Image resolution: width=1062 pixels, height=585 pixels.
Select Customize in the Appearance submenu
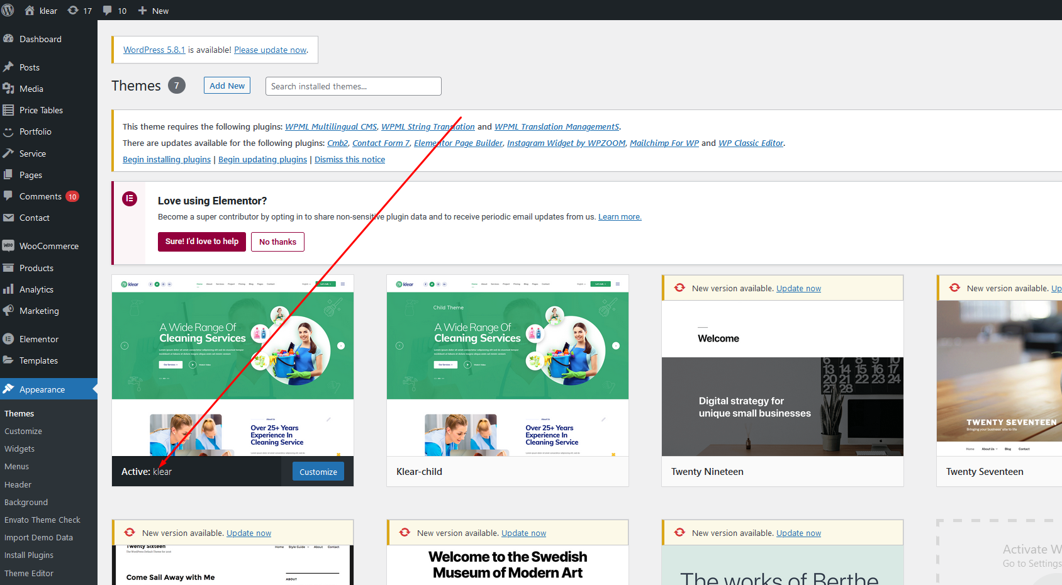pos(23,432)
